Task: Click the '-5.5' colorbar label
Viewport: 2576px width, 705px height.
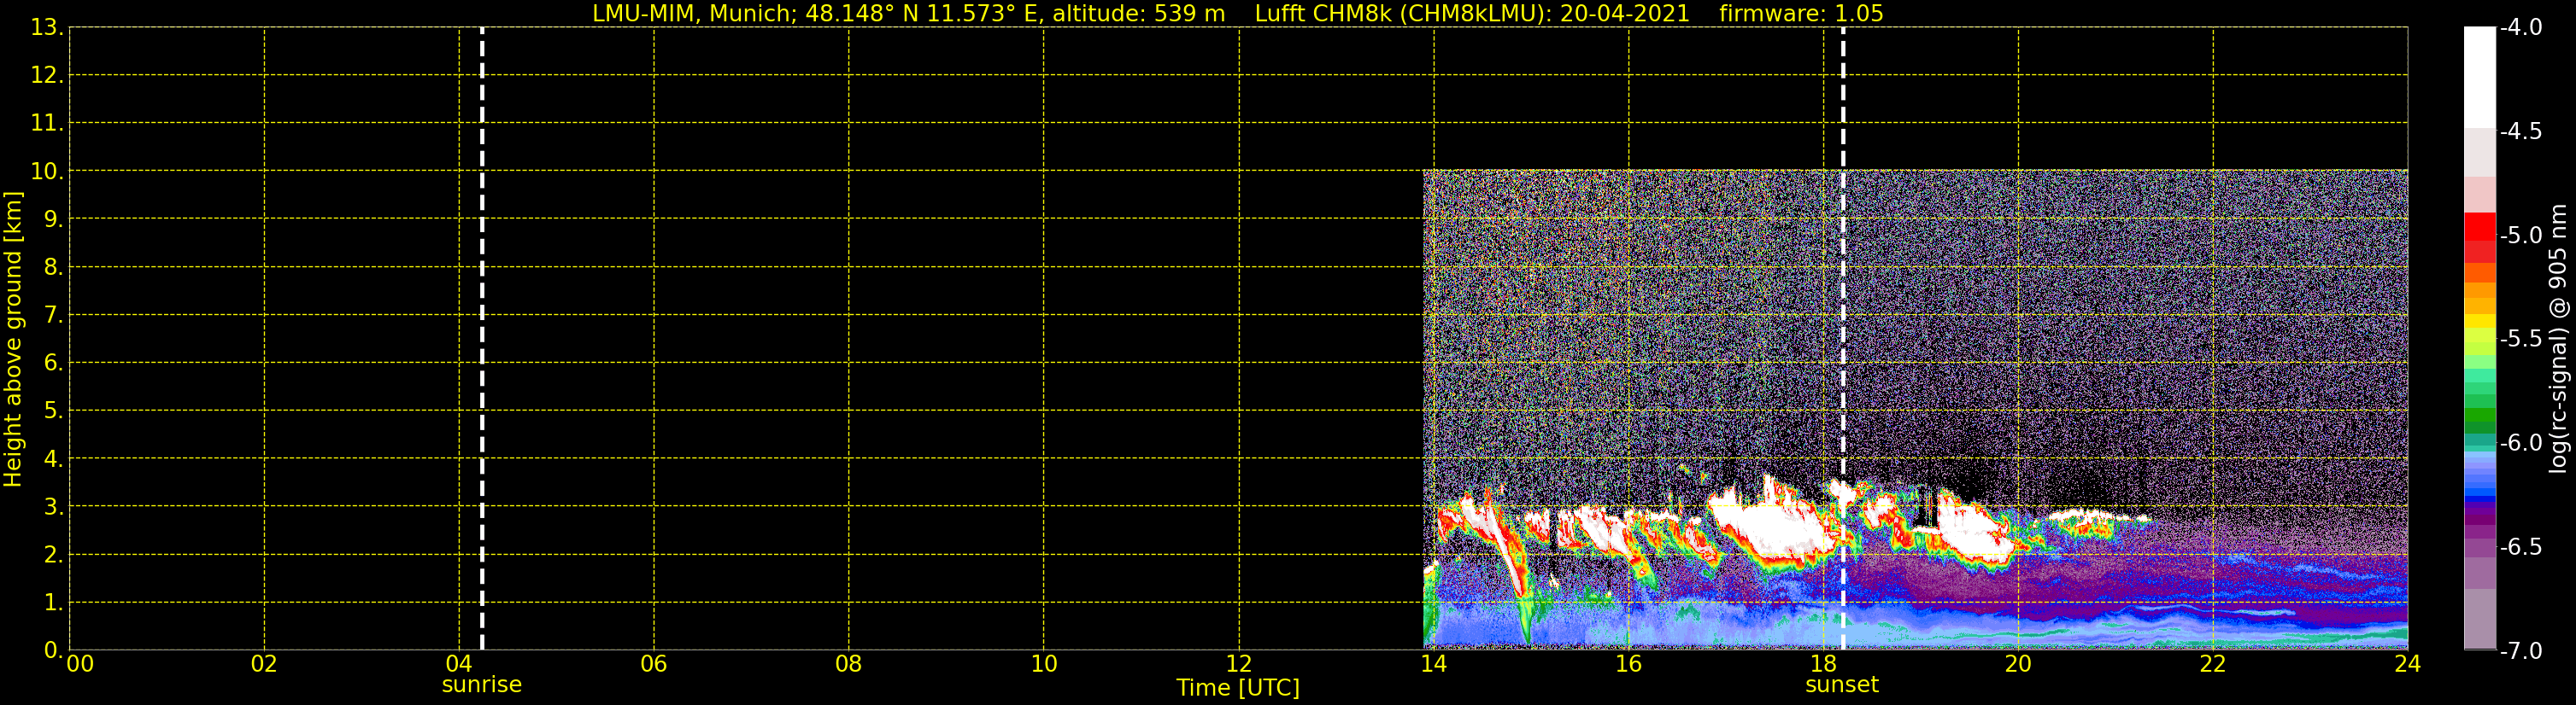Action: click(x=2521, y=339)
